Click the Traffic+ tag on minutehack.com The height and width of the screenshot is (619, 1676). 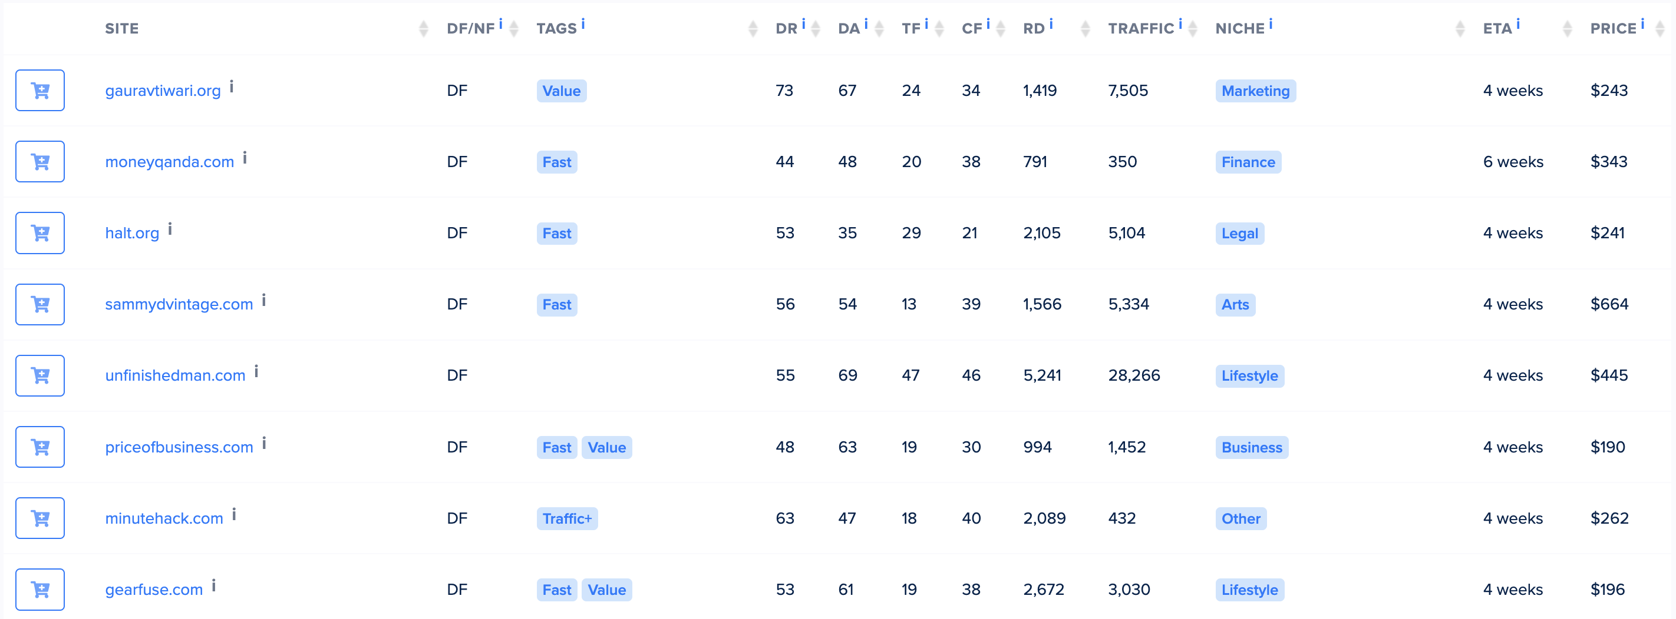tap(567, 518)
